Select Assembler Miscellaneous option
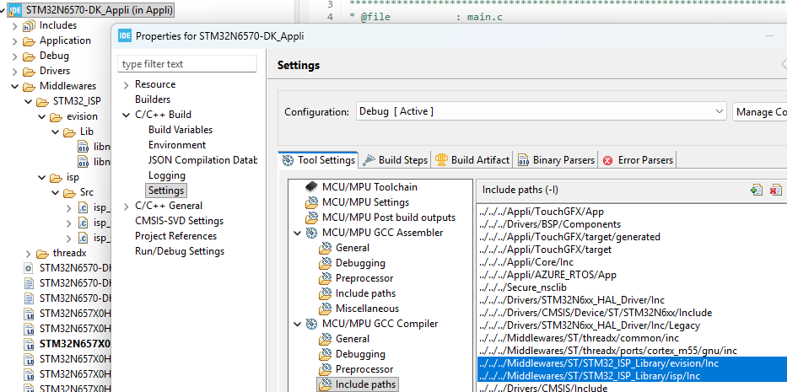787x392 pixels. (x=368, y=309)
